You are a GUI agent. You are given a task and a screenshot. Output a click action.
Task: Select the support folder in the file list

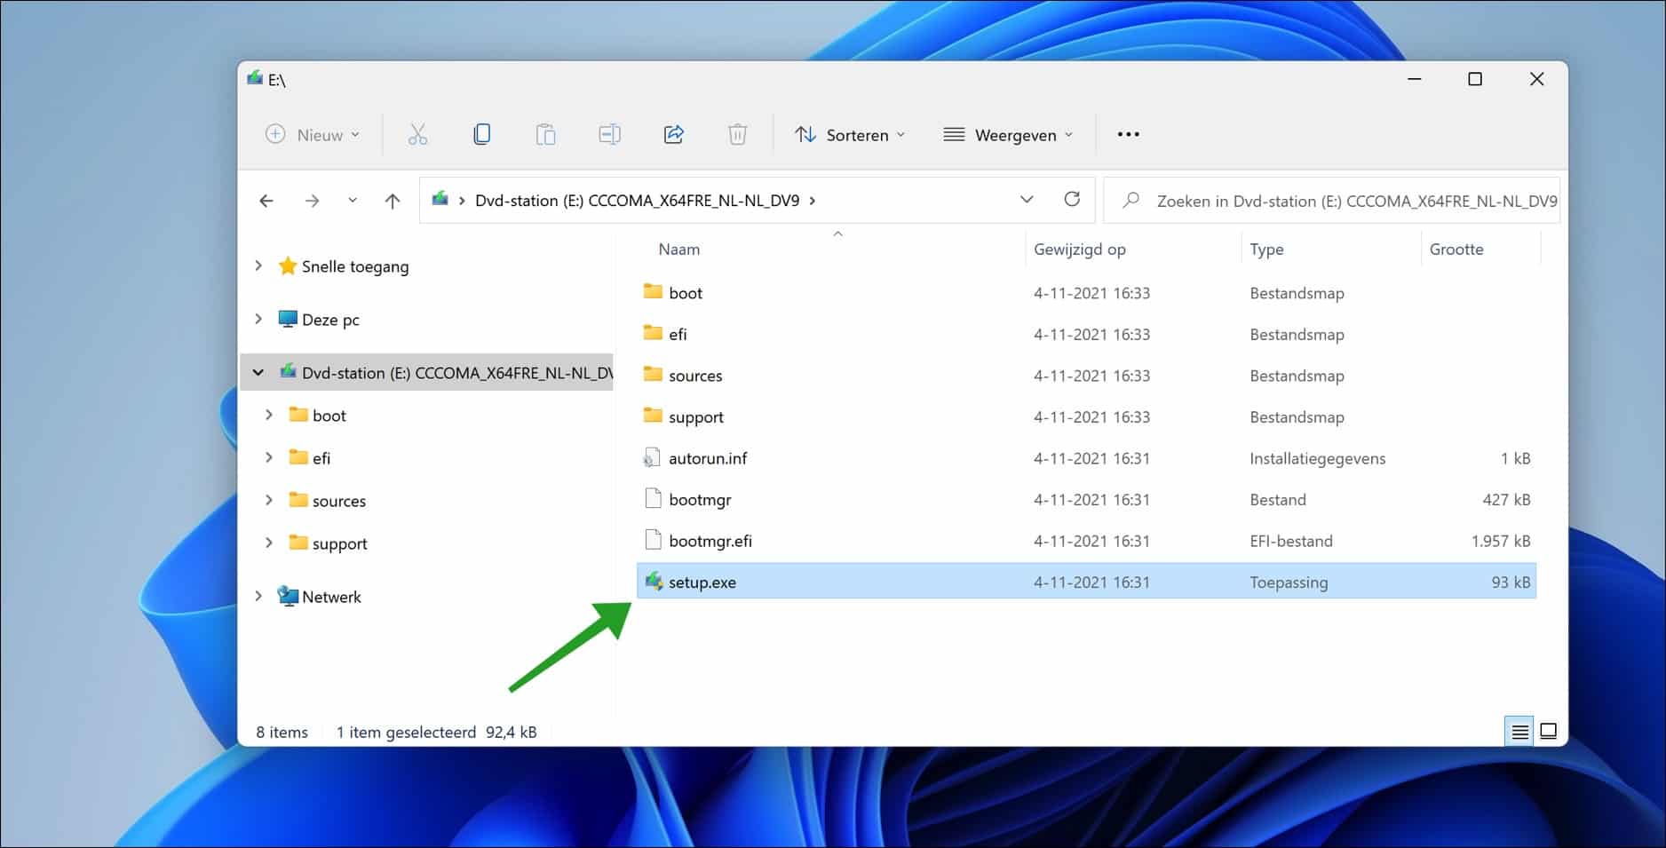click(696, 416)
